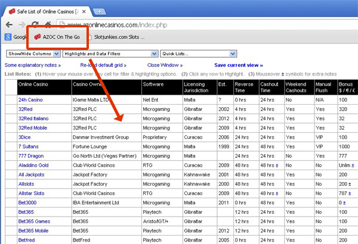358x244 pixels.
Task: Open the Google bookmark
Action: point(15,37)
